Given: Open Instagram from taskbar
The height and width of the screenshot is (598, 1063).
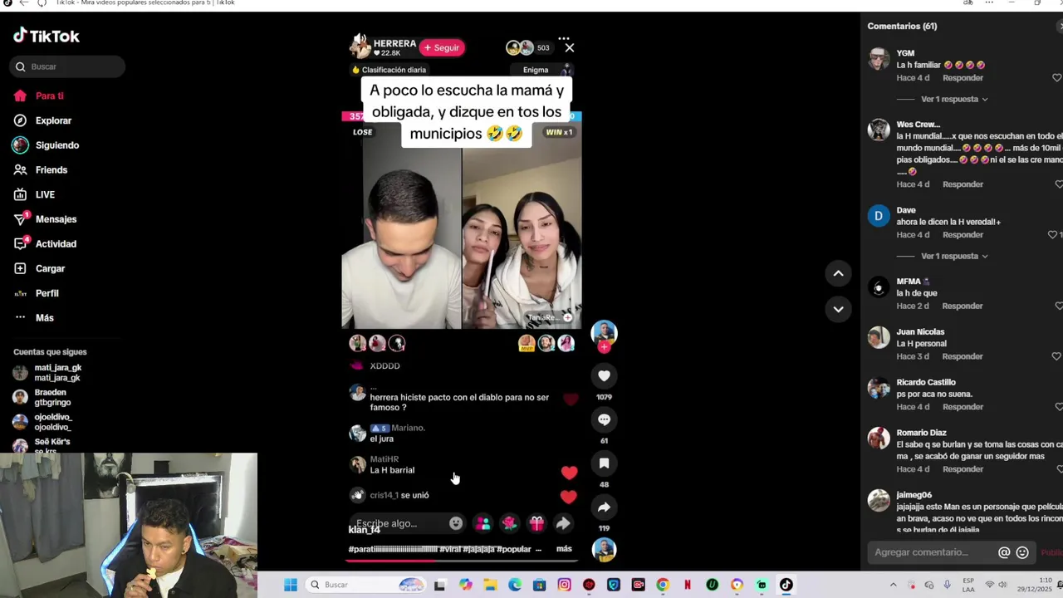Looking at the screenshot, I should coord(564,585).
